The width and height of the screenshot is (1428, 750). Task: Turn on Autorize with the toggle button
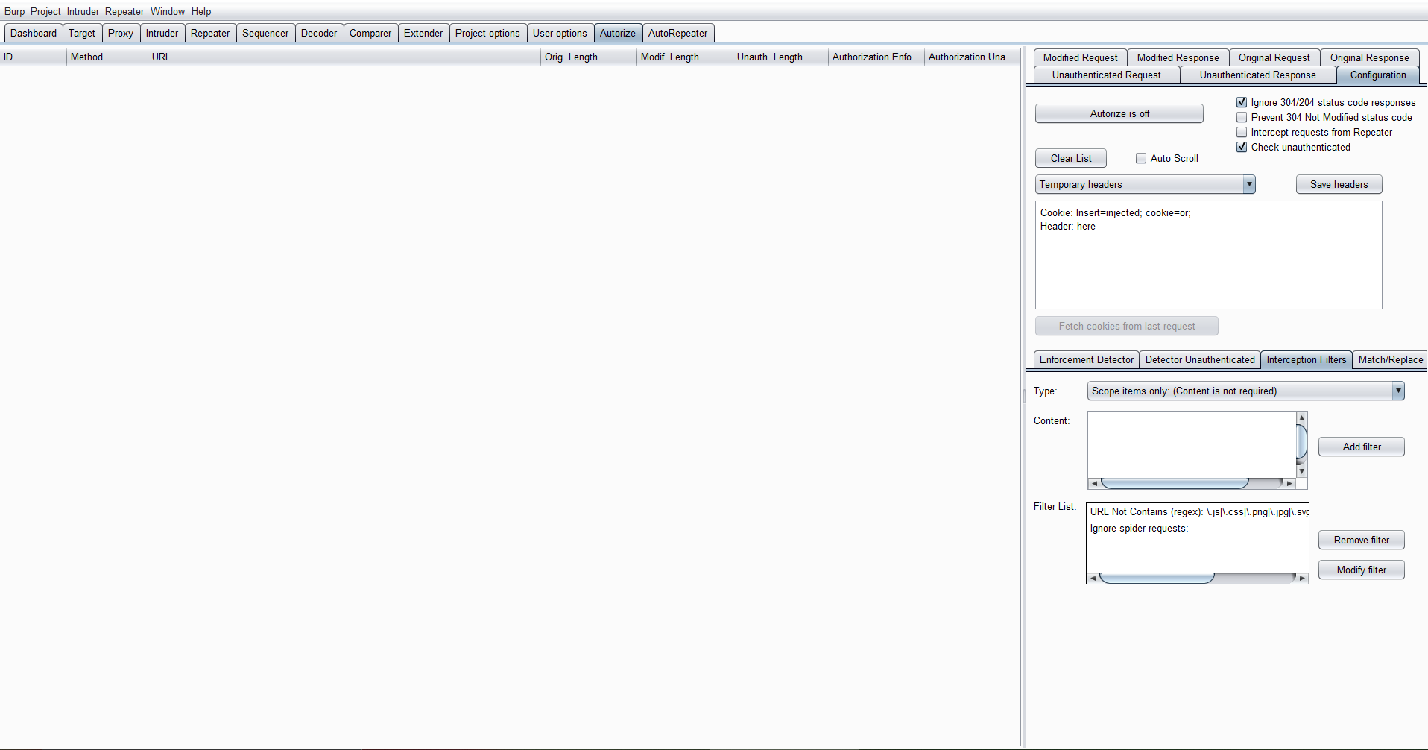[x=1119, y=113]
